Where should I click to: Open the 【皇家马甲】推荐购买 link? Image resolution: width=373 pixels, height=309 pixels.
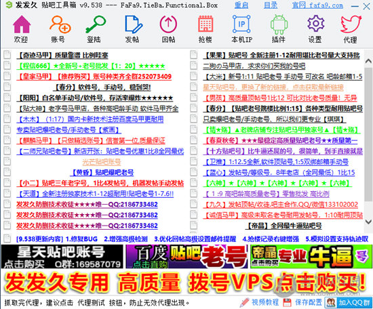(x=94, y=77)
